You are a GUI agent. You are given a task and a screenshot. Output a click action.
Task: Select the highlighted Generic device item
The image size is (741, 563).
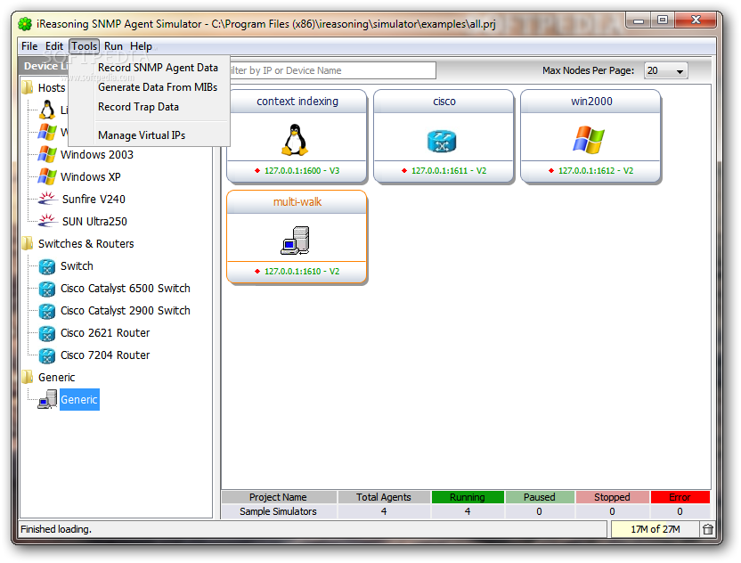click(79, 399)
